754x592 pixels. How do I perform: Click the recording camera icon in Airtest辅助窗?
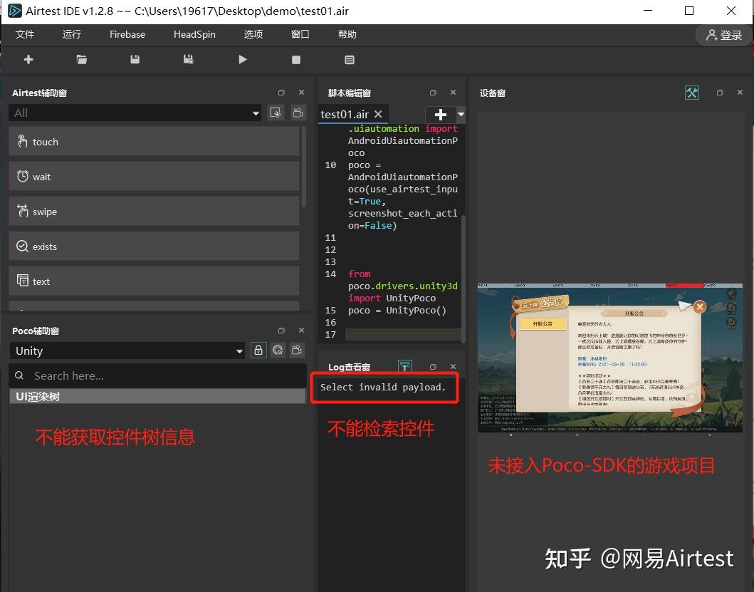pos(298,112)
